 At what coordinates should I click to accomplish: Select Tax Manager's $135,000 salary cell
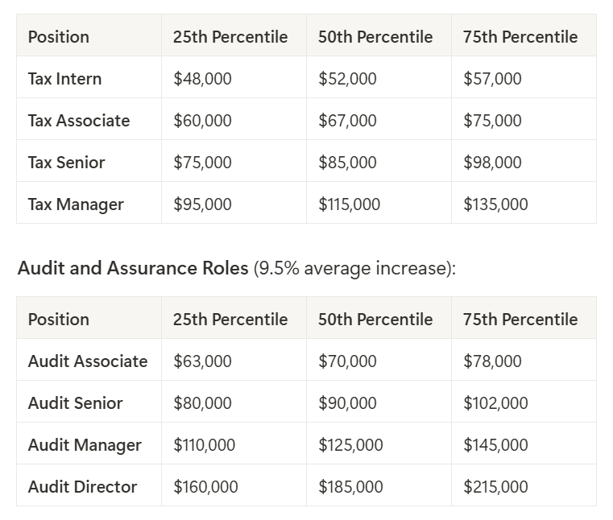coord(495,204)
